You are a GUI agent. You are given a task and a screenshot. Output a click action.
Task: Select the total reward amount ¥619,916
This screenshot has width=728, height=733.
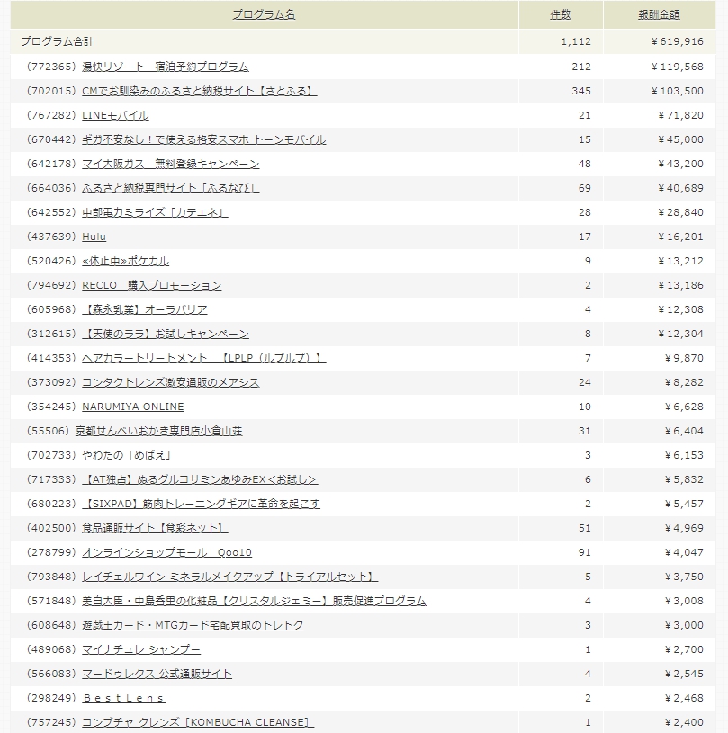[678, 41]
